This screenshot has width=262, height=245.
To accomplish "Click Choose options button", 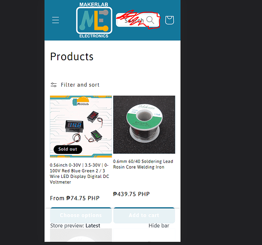I will [81, 215].
